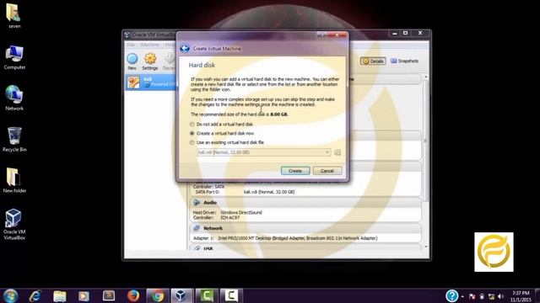Image resolution: width=540 pixels, height=303 pixels.
Task: Click Internet Explorer in the taskbar
Action: (35, 295)
